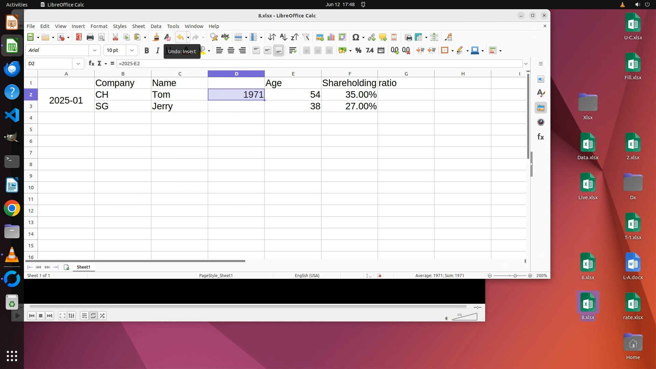Viewport: 656px width, 369px height.
Task: Expand the font name Arial dropdown
Action: point(95,50)
